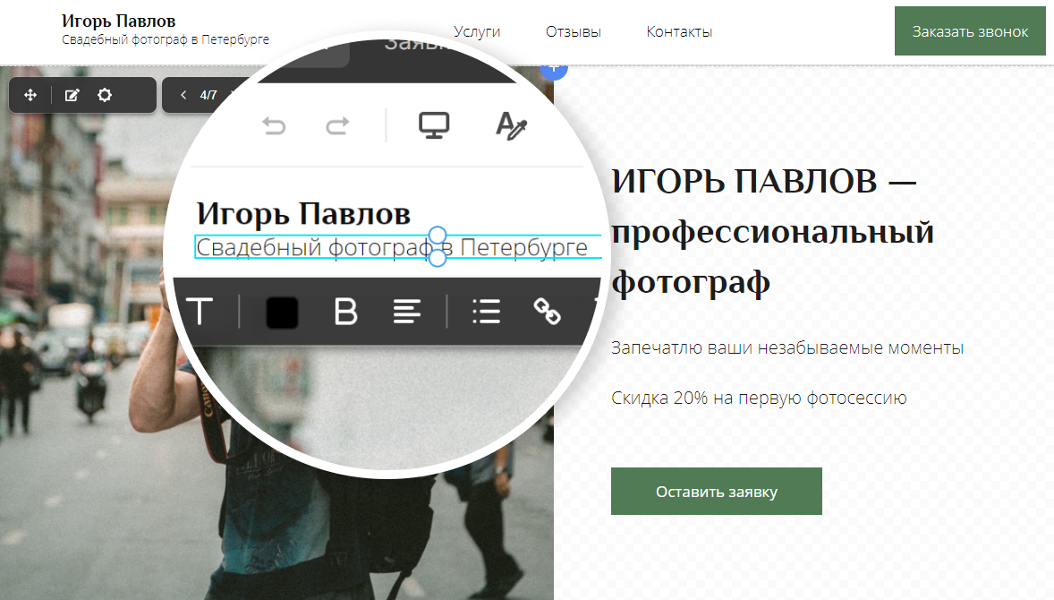Open text alignment options
The height and width of the screenshot is (600, 1054).
click(407, 312)
